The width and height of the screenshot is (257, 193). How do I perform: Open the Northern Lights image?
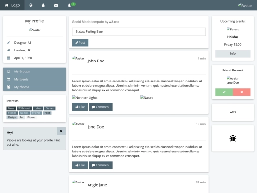click(x=85, y=98)
